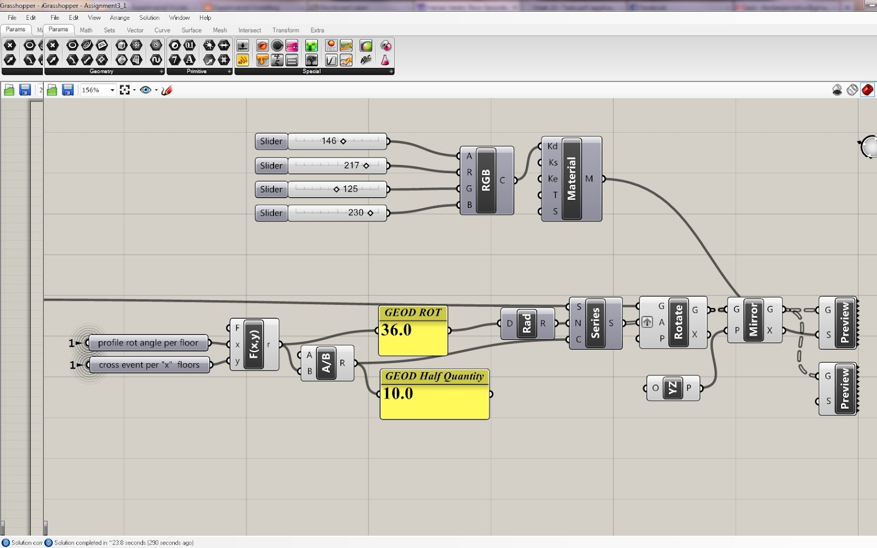This screenshot has height=548, width=877.
Task: Select the Integer 7 primitive icon
Action: pyautogui.click(x=175, y=59)
